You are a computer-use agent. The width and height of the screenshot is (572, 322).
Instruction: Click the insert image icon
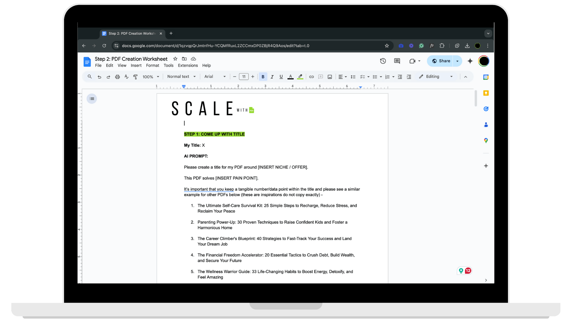330,77
